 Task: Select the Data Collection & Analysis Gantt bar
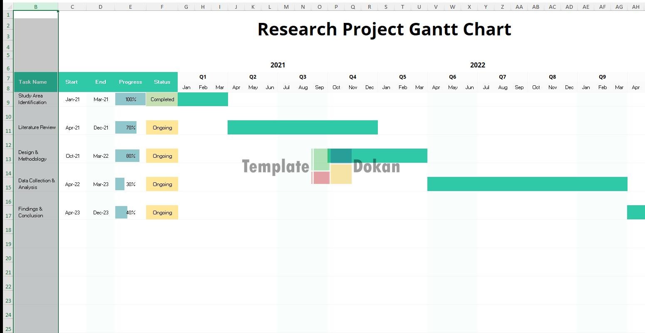pyautogui.click(x=527, y=184)
